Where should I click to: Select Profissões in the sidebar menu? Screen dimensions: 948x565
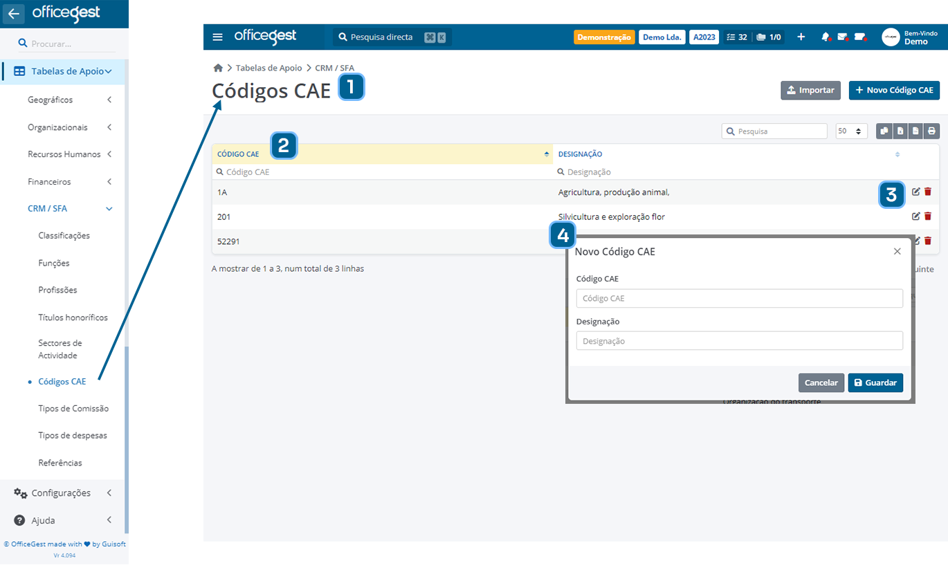57,290
